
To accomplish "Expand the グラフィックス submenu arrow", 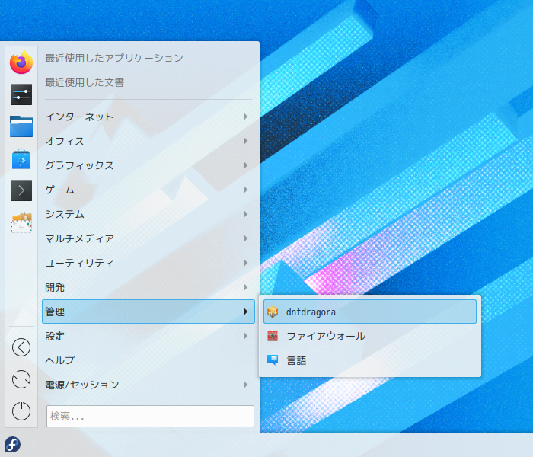I will [245, 165].
